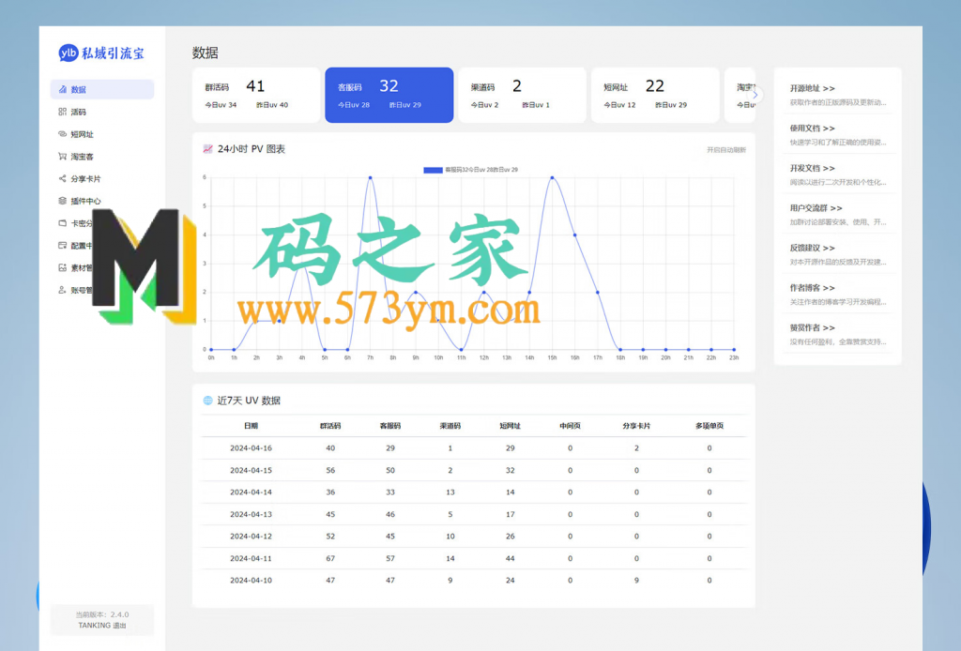Viewport: 961px width, 651px height.
Task: Click 客服码 value 57 in 2024-04-11 row
Action: click(x=390, y=558)
